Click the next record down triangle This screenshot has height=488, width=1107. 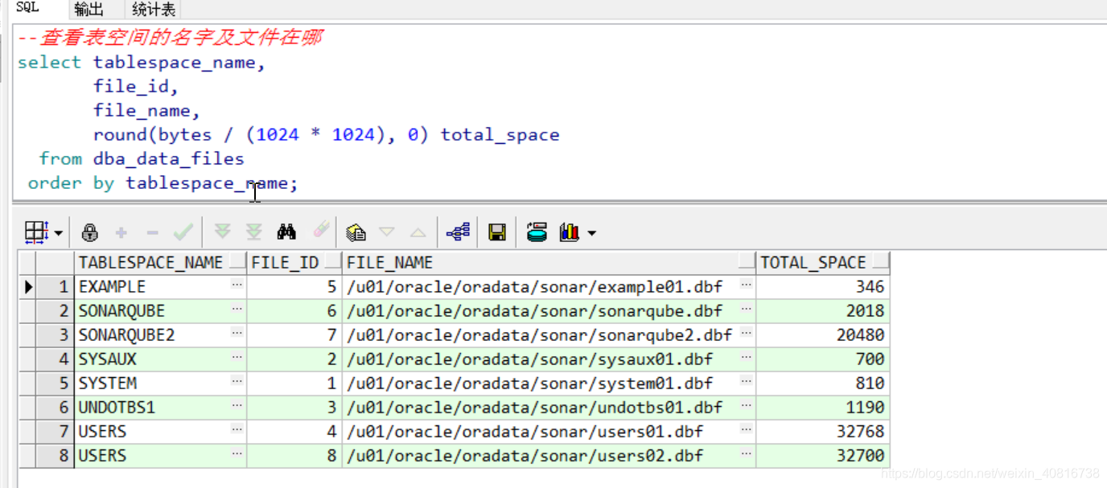pyautogui.click(x=387, y=232)
